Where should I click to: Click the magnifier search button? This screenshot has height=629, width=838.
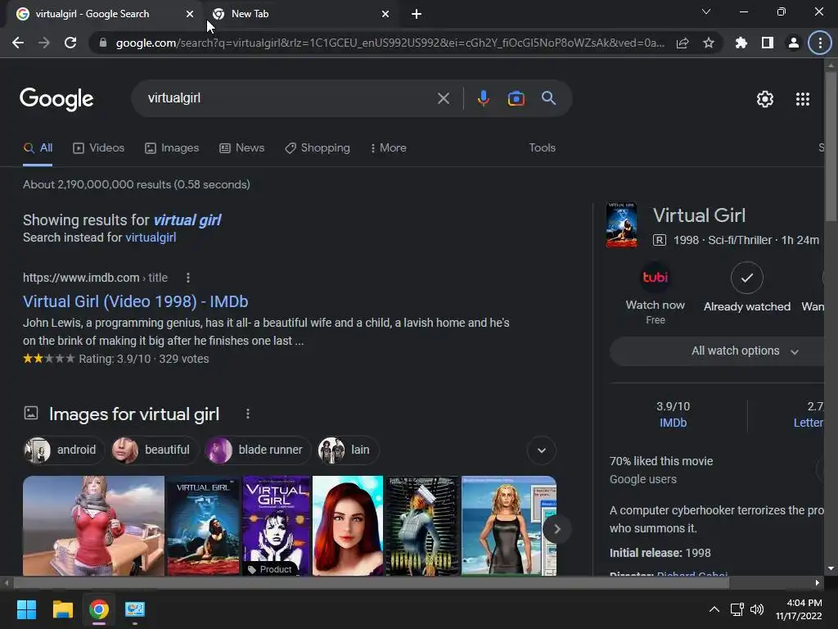[x=548, y=98]
